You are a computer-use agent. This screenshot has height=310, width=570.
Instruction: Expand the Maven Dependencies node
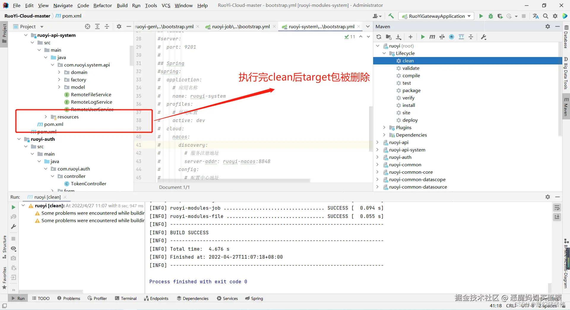point(384,135)
